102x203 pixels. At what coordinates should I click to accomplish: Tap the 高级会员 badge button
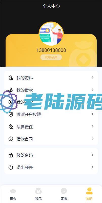tap(51, 57)
